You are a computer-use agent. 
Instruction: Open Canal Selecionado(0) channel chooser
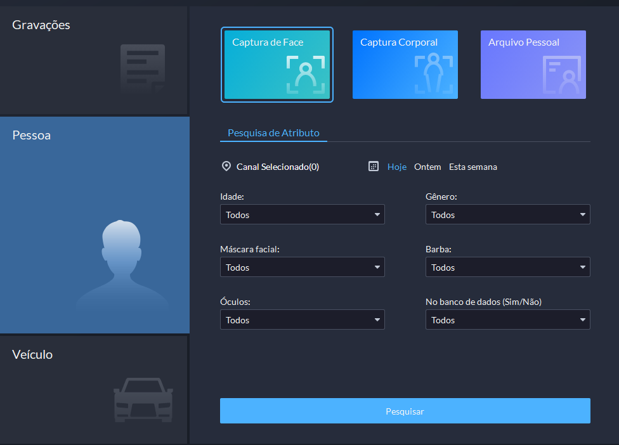[278, 167]
